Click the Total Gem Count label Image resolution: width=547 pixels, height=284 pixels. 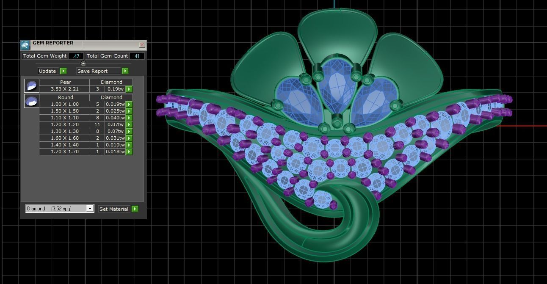(x=107, y=56)
